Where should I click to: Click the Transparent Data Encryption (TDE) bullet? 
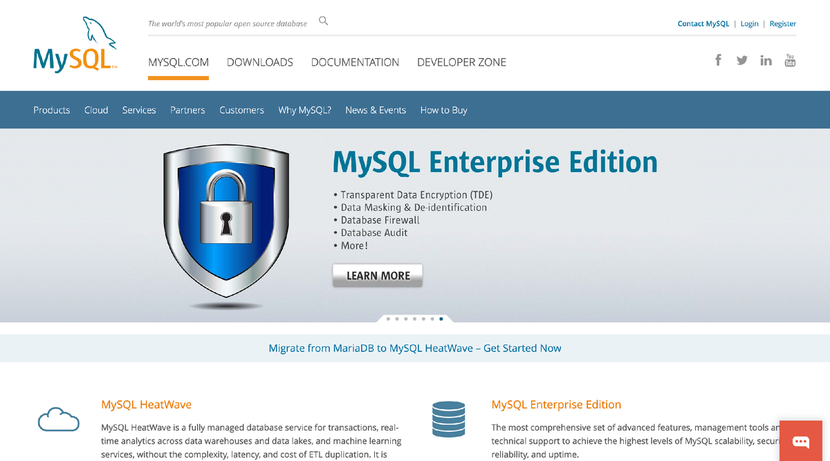tap(413, 195)
